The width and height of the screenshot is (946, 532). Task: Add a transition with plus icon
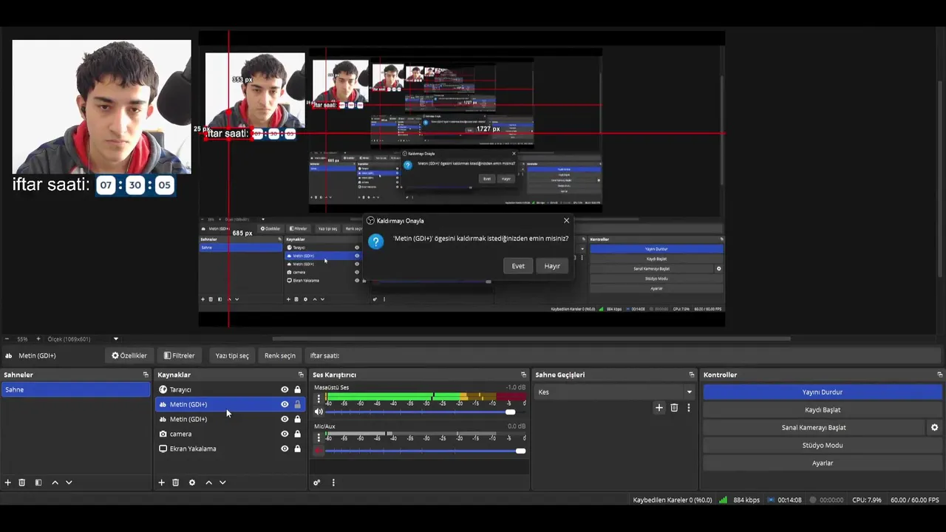[659, 407]
